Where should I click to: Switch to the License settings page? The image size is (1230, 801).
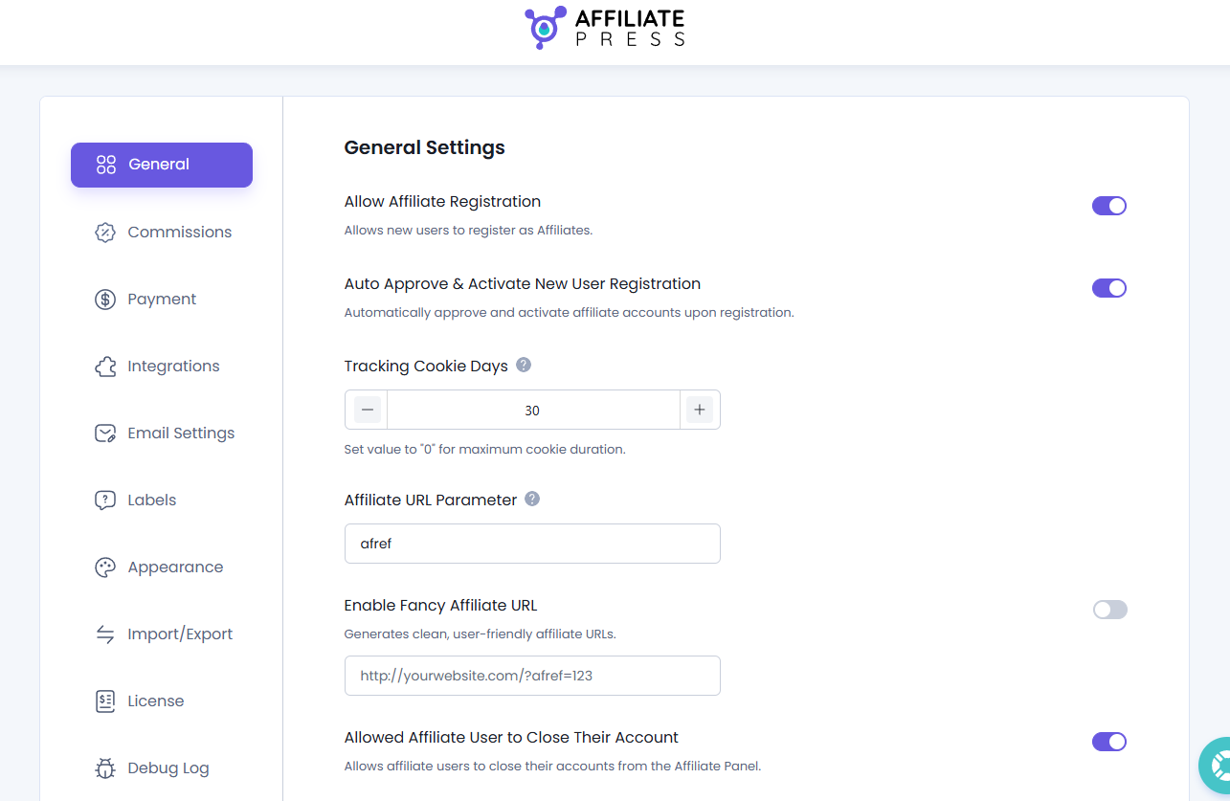click(155, 701)
